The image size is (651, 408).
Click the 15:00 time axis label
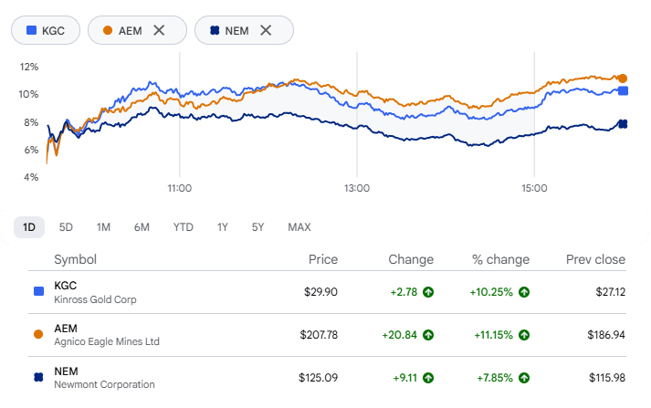(534, 188)
